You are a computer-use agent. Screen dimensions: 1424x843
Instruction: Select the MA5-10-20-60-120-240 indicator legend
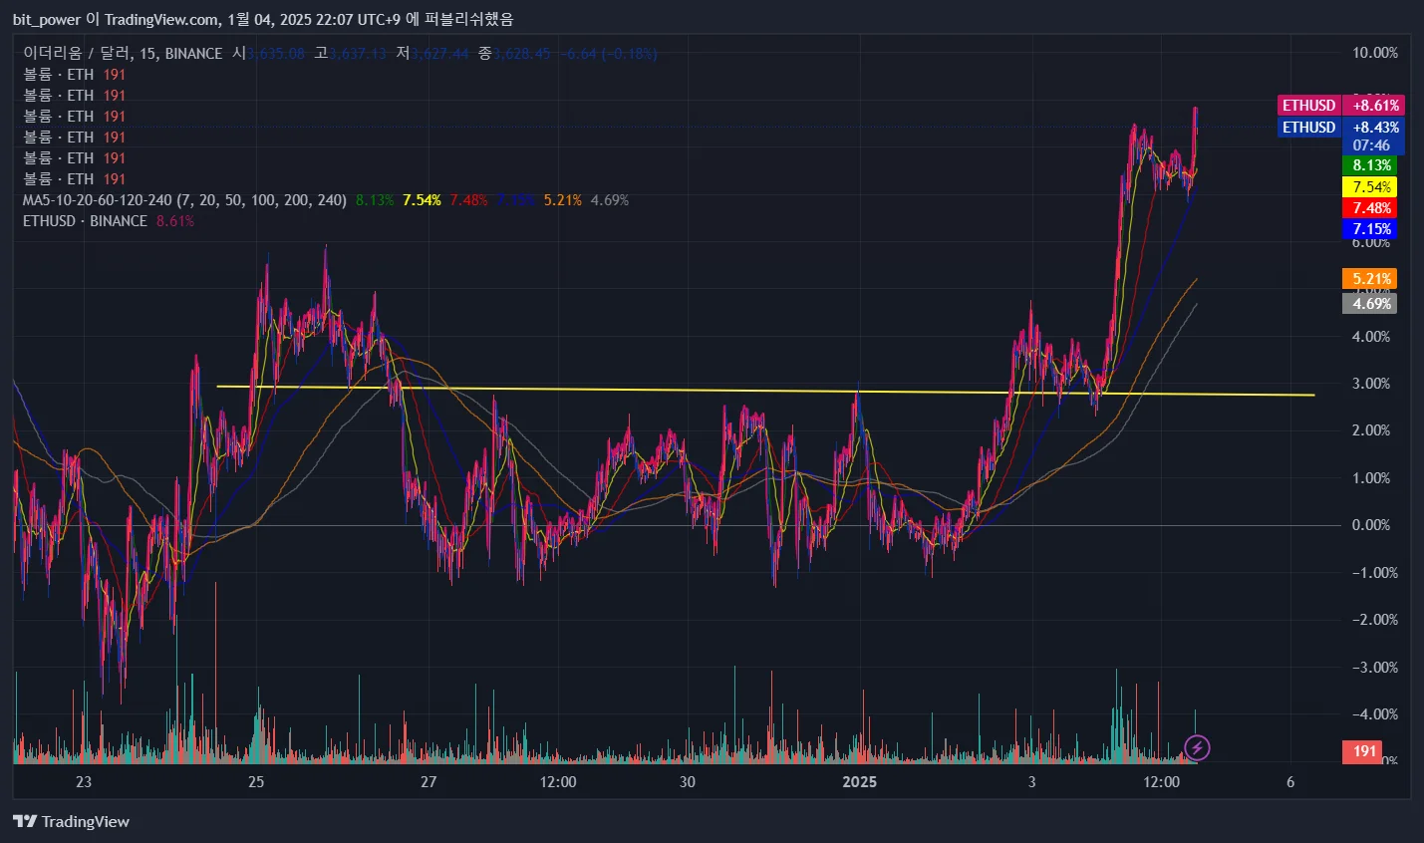(x=184, y=200)
